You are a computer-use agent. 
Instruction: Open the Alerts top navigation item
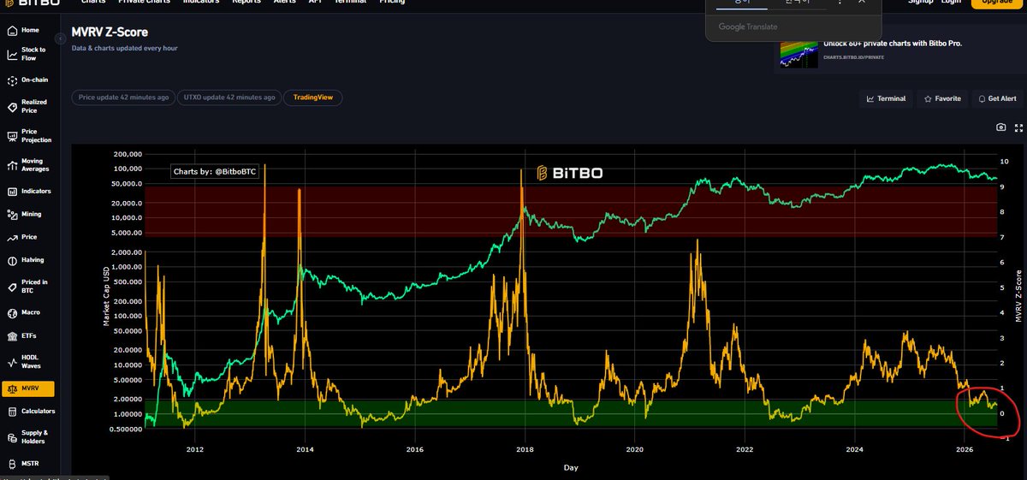coord(285,3)
